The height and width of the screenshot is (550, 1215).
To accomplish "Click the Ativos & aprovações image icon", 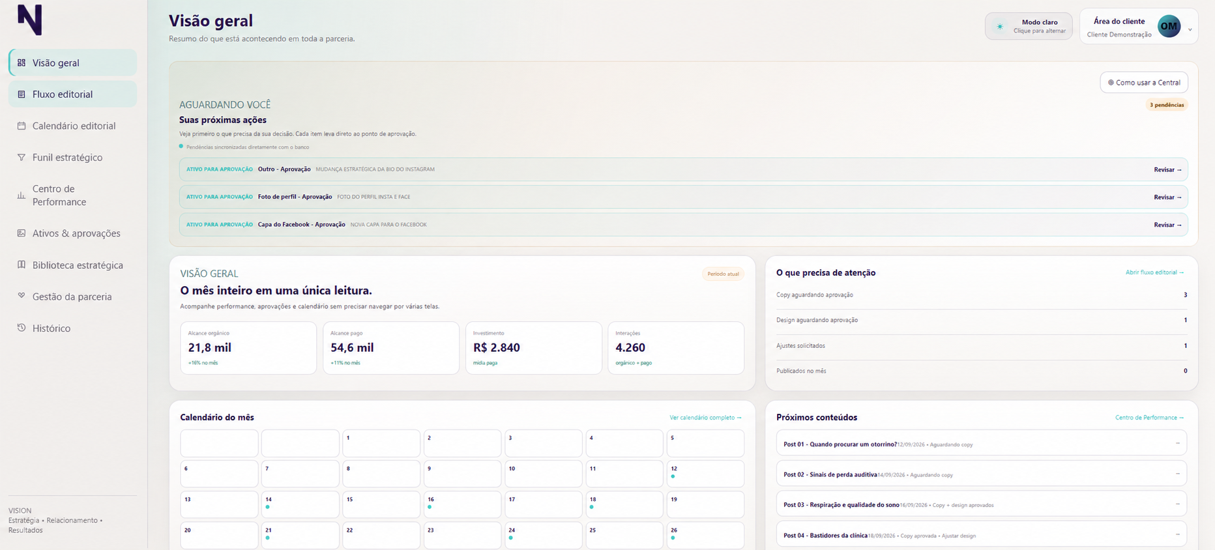I will click(x=22, y=233).
